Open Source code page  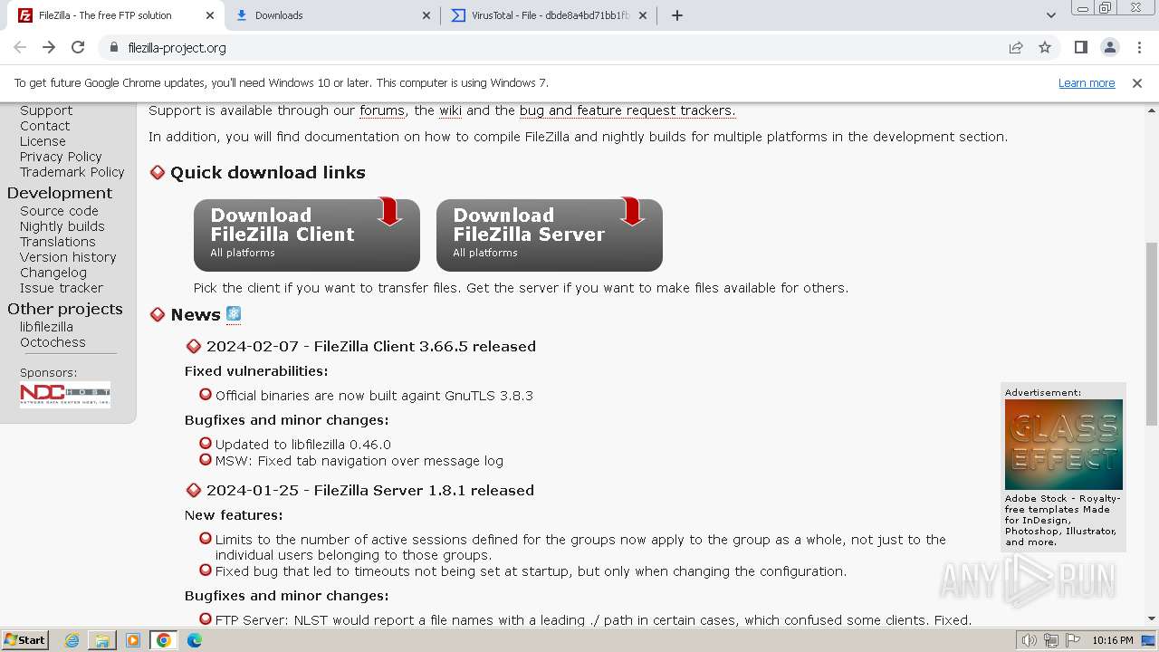click(x=59, y=211)
